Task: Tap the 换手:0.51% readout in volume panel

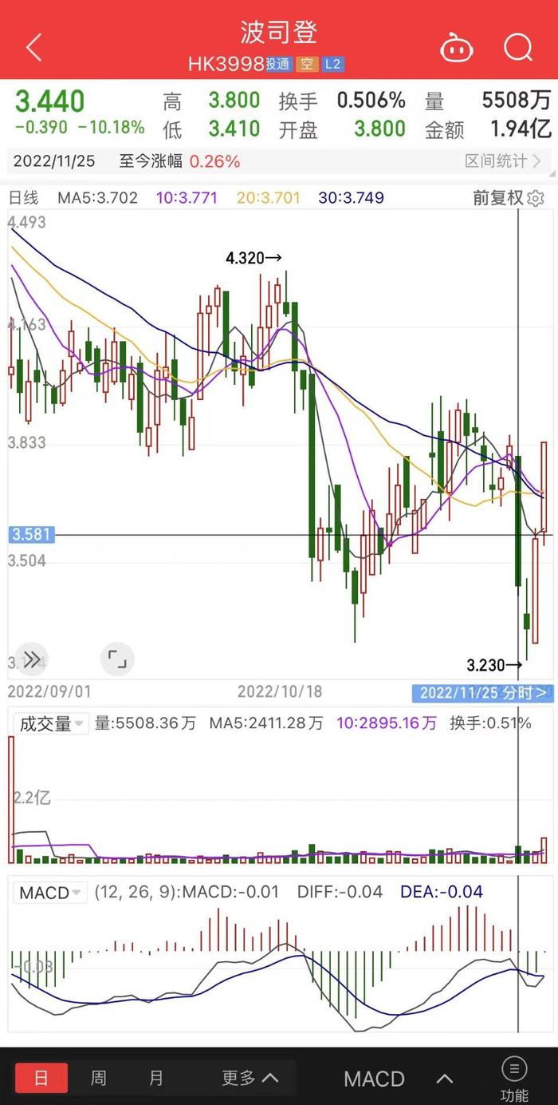Action: [x=490, y=724]
